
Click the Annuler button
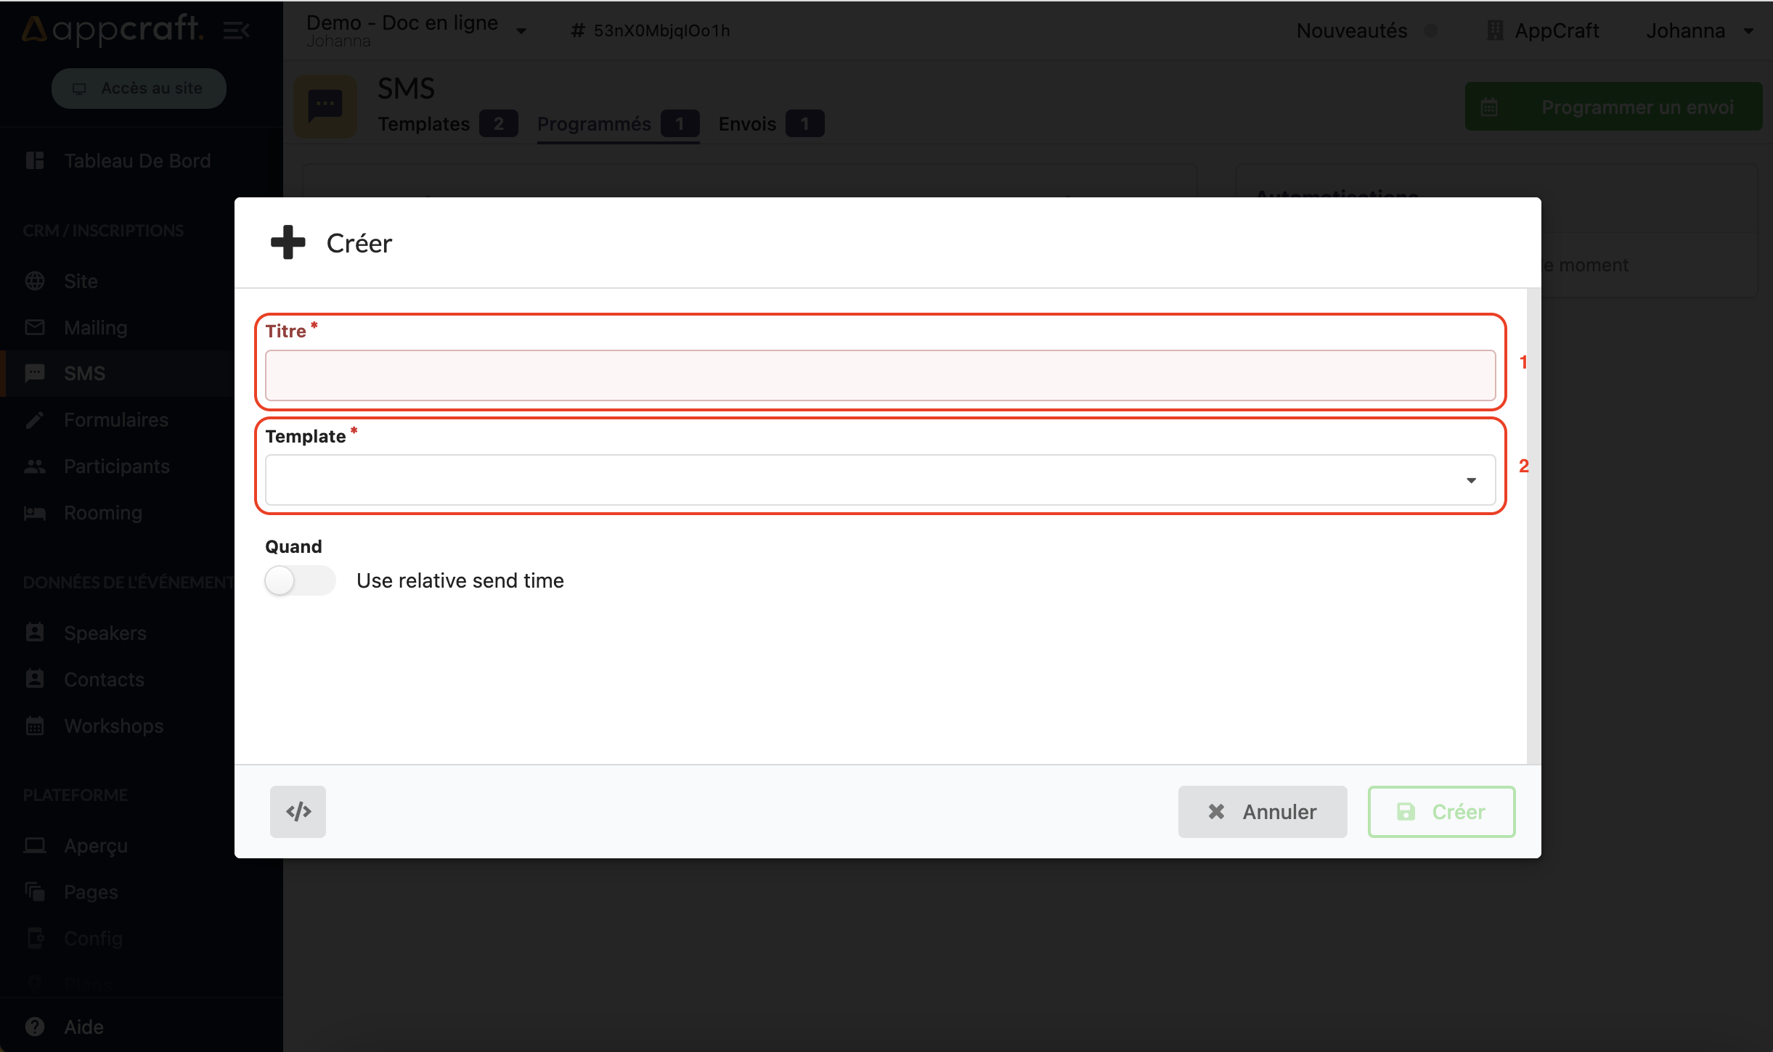click(x=1262, y=811)
